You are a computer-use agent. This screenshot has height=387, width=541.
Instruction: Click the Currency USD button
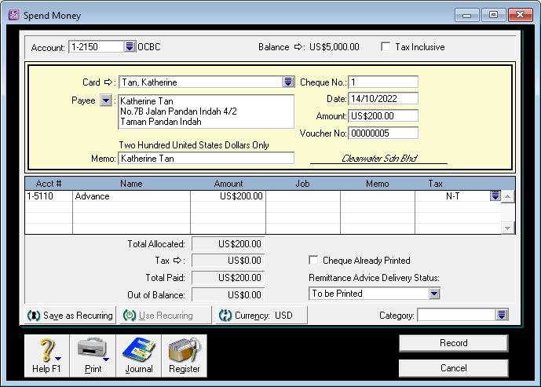(251, 316)
